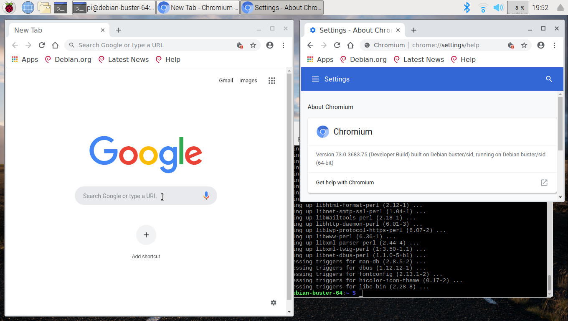Click the volume speaker icon
568x321 pixels.
tap(498, 8)
